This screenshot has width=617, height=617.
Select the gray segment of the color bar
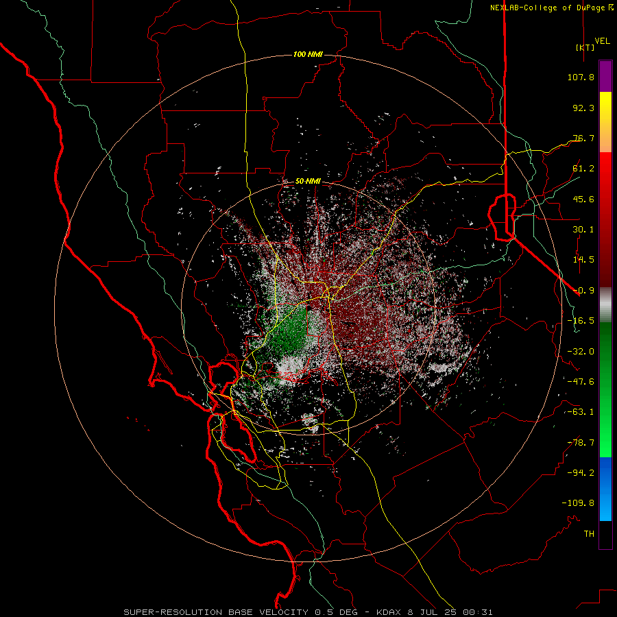point(605,305)
